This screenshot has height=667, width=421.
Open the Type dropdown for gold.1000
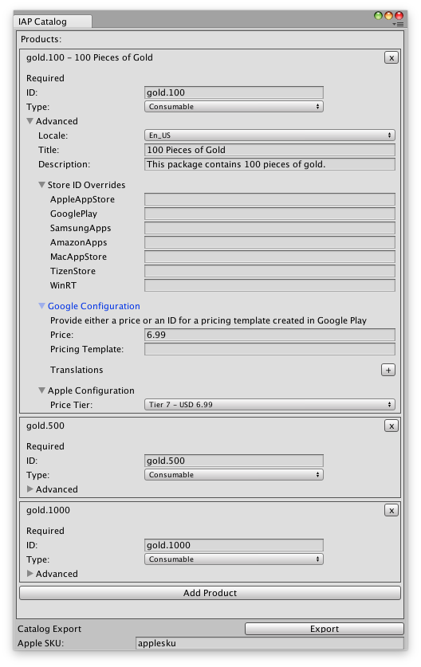click(234, 559)
